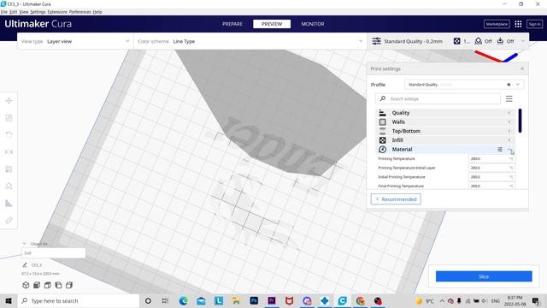Open Task View on taskbar
The image size is (547, 308).
click(x=165, y=300)
